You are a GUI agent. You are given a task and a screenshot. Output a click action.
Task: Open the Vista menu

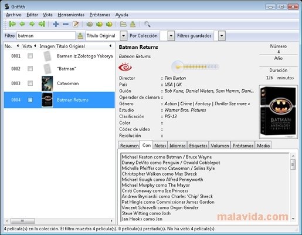point(47,15)
